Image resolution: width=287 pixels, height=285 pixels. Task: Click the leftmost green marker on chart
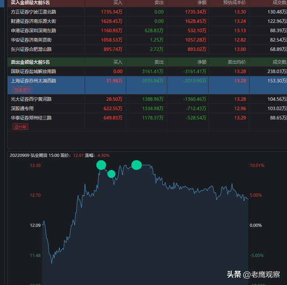tap(101, 165)
